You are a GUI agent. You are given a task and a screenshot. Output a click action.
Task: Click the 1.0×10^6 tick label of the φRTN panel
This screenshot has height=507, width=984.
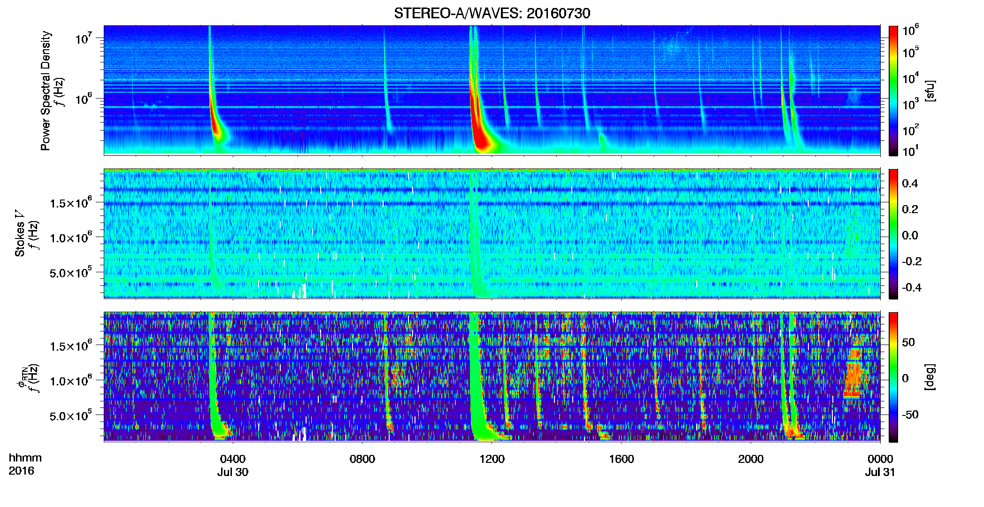71,381
